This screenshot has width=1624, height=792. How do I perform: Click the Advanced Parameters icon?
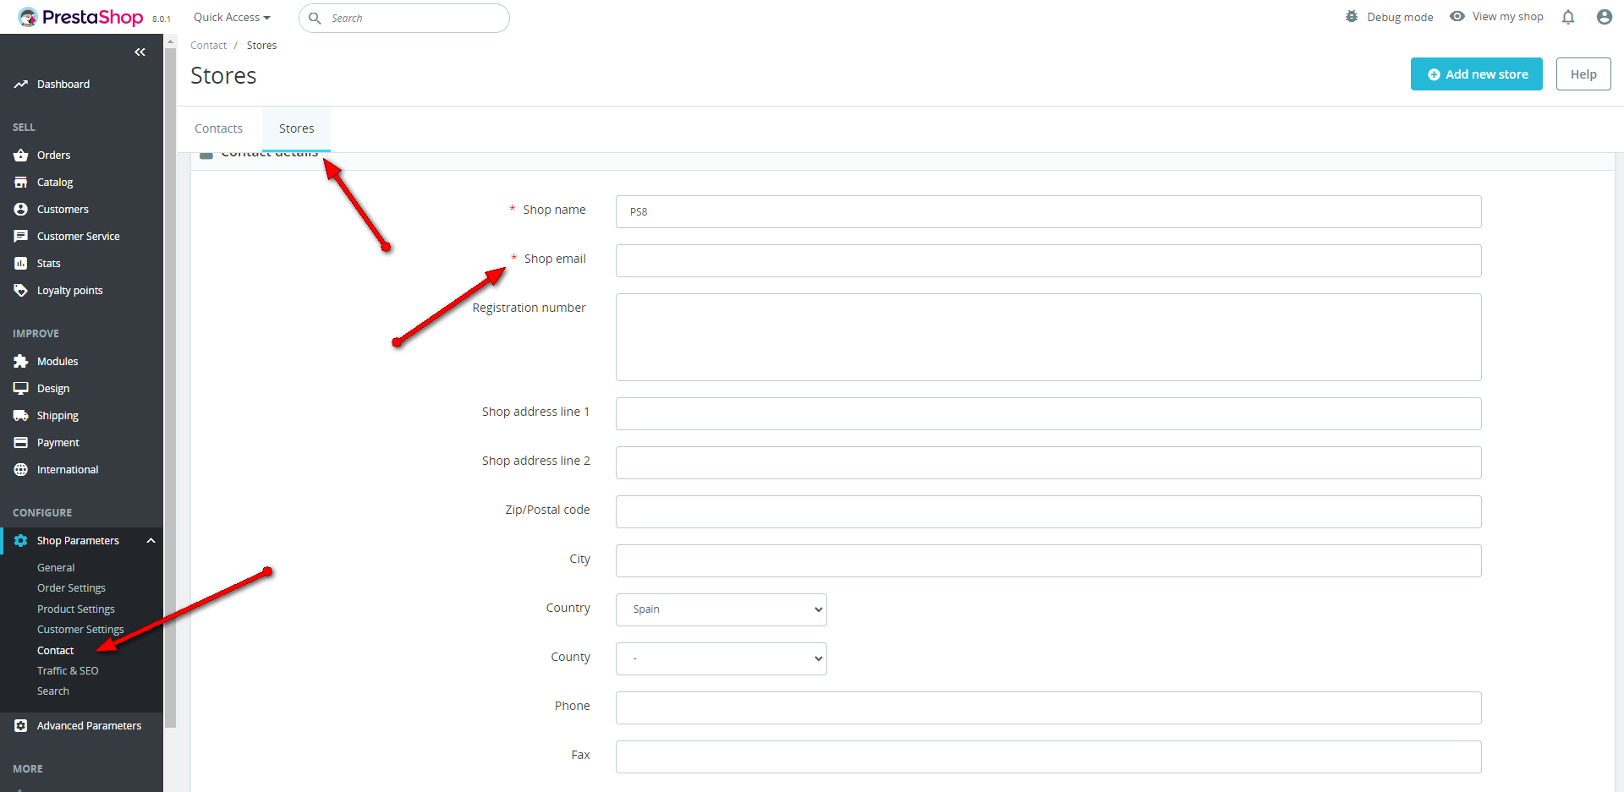21,726
